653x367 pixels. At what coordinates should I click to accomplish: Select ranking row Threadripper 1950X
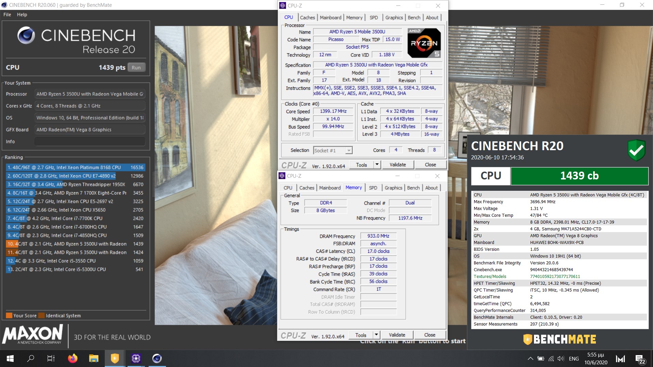76,184
